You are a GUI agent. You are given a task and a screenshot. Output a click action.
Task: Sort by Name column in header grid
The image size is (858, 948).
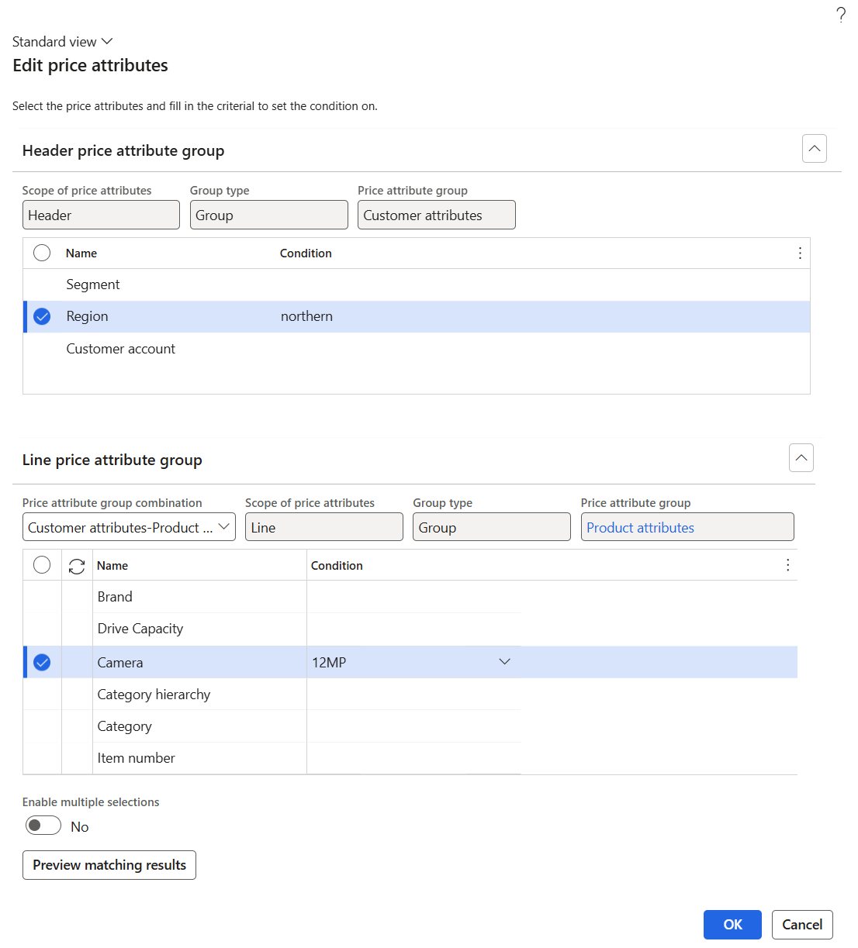81,253
